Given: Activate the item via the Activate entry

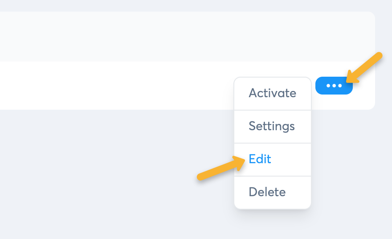Looking at the screenshot, I should 272,93.
